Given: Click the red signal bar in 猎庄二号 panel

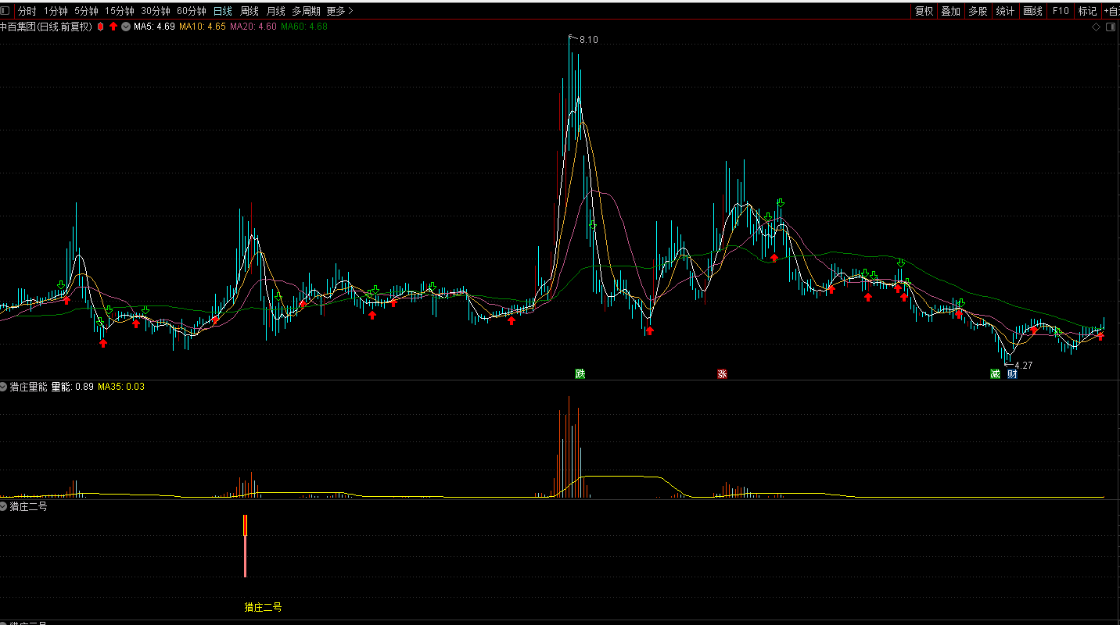Looking at the screenshot, I should click(x=246, y=545).
